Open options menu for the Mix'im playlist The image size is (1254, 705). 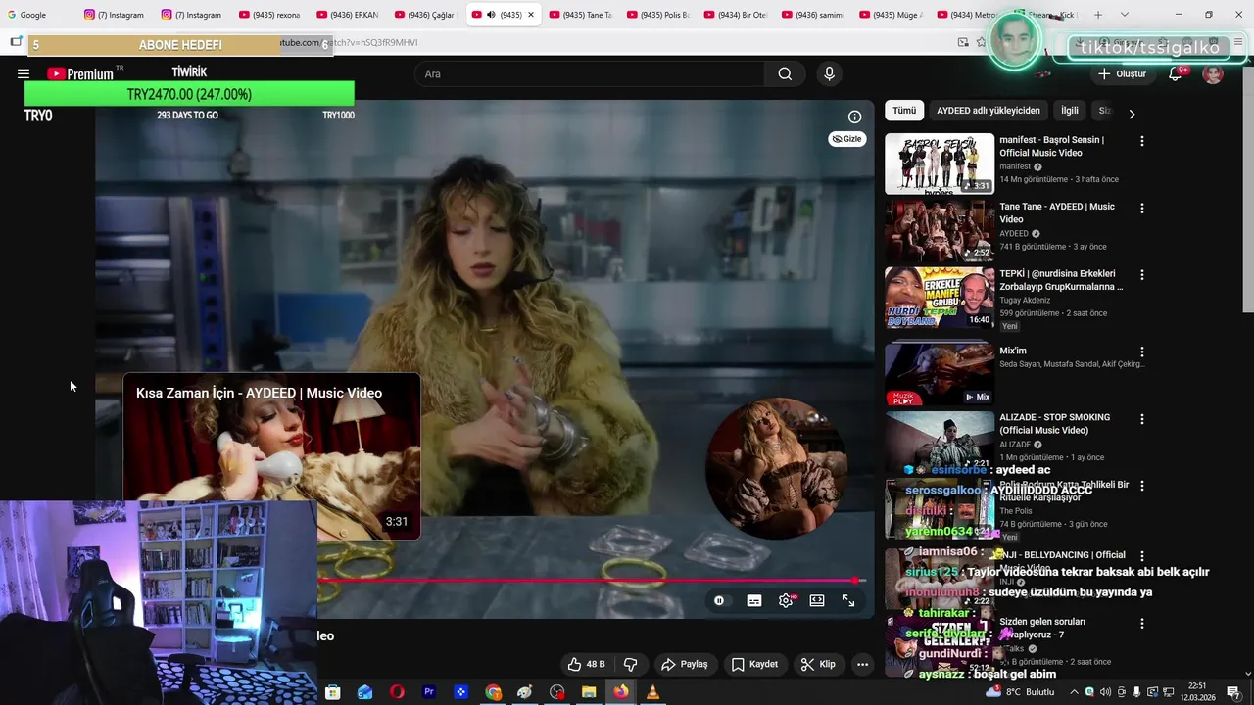1141,352
